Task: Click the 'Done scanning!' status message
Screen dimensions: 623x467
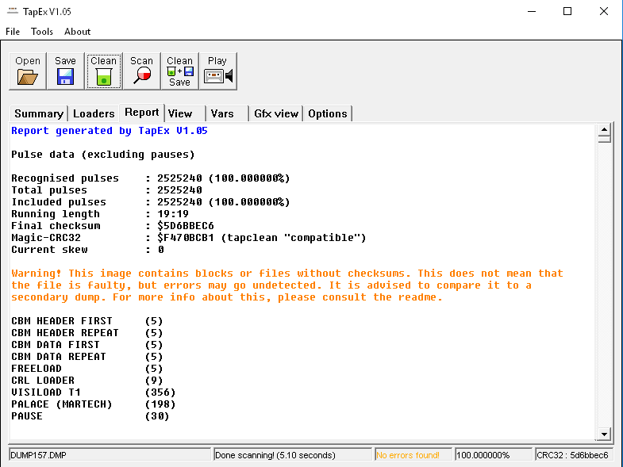Action: tap(293, 455)
